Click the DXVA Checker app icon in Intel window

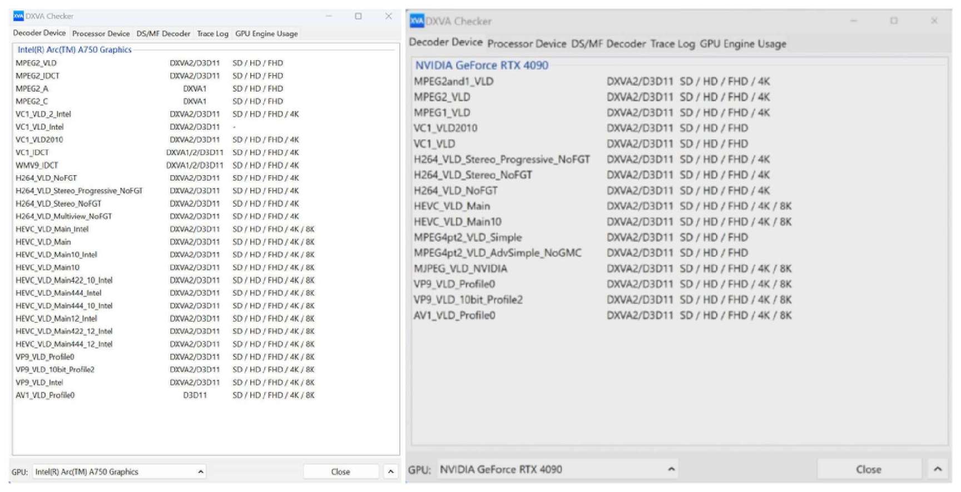click(x=18, y=16)
